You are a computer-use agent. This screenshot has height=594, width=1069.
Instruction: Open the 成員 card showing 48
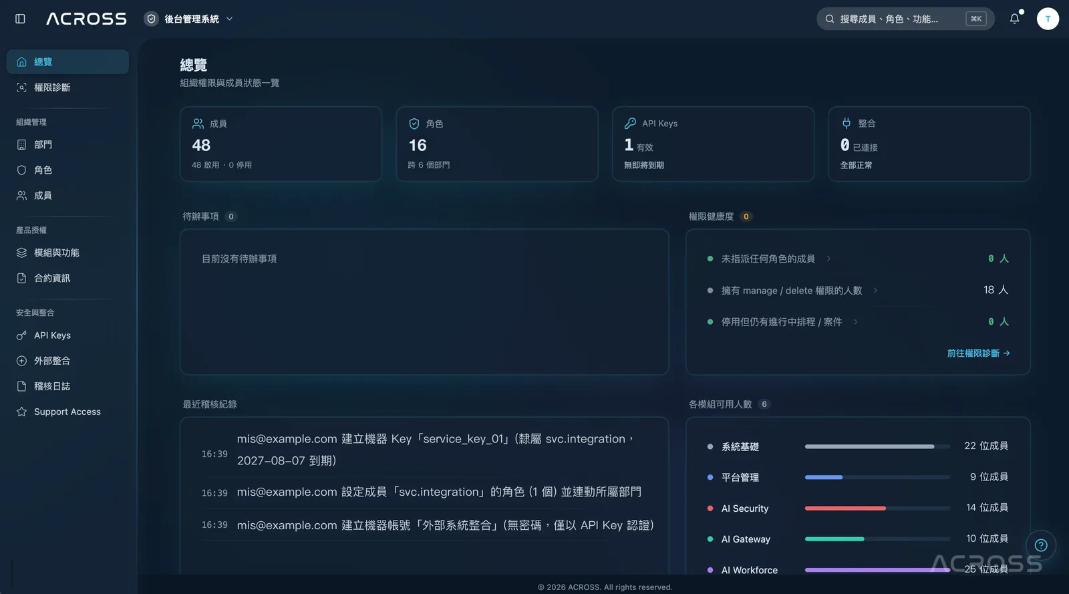[x=281, y=144]
